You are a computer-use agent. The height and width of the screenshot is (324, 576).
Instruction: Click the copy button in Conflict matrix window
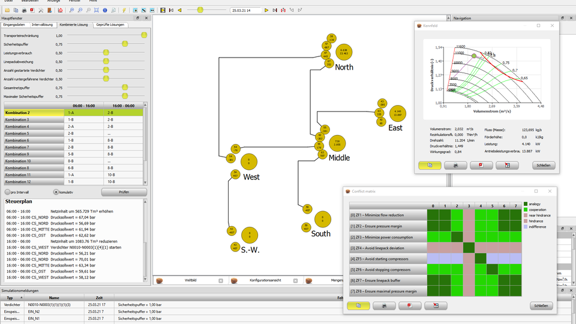click(x=359, y=305)
